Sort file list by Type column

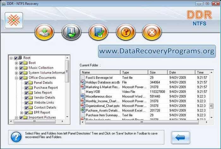point(134,72)
